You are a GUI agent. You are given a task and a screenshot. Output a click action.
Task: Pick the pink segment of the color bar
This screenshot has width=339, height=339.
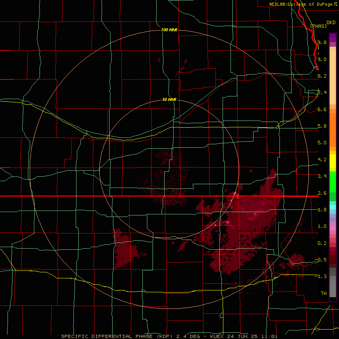[x=333, y=228]
